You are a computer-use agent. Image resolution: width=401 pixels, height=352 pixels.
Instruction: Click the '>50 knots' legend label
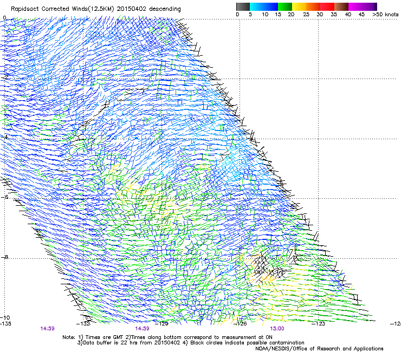(385, 15)
